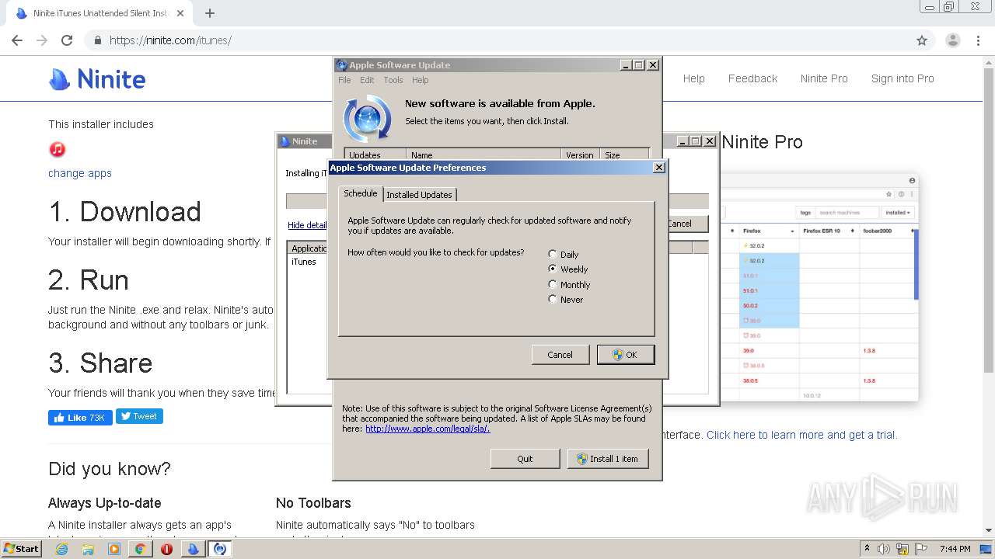Image resolution: width=995 pixels, height=559 pixels.
Task: Close the Ninite iTunes browser tab
Action: 180,13
